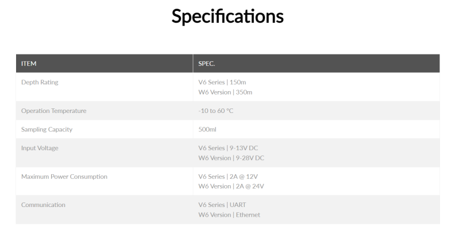Click the ITEM column header
This screenshot has height=242, width=459.
click(x=29, y=64)
